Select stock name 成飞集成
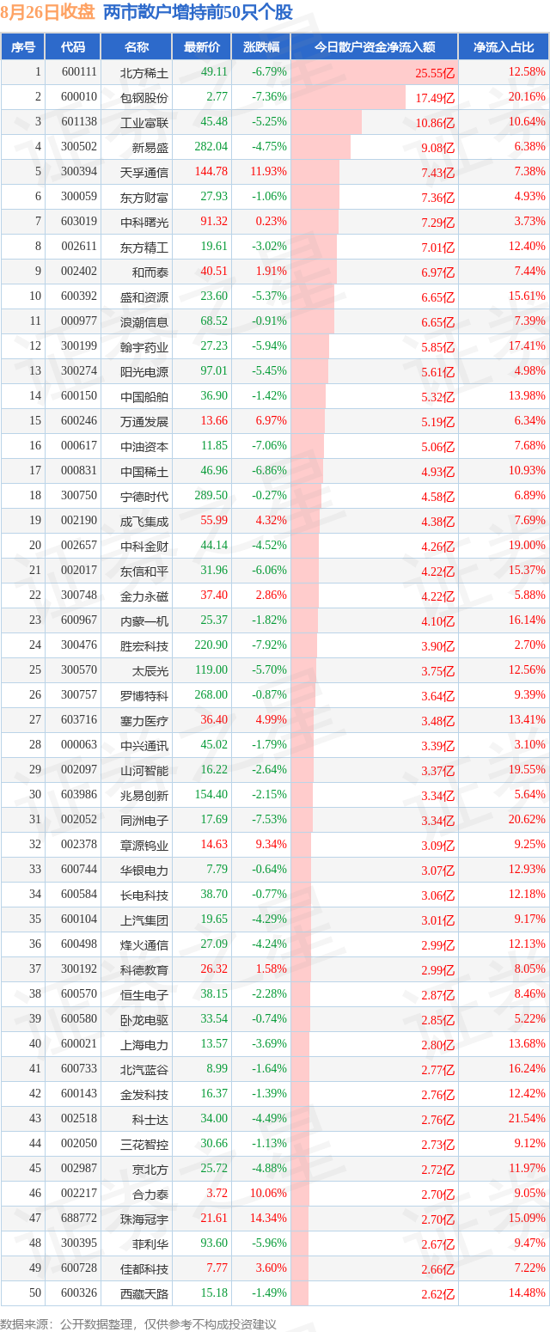Image resolution: width=550 pixels, height=1332 pixels. [144, 522]
